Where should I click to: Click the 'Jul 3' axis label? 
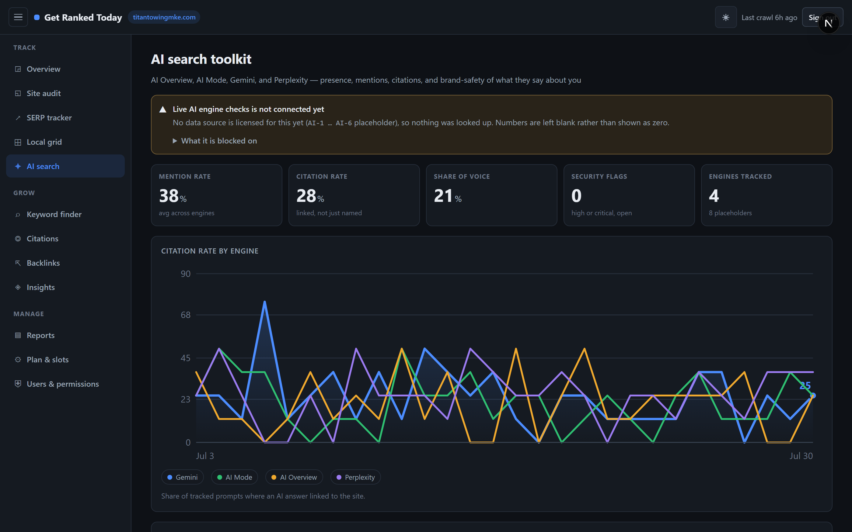point(205,456)
